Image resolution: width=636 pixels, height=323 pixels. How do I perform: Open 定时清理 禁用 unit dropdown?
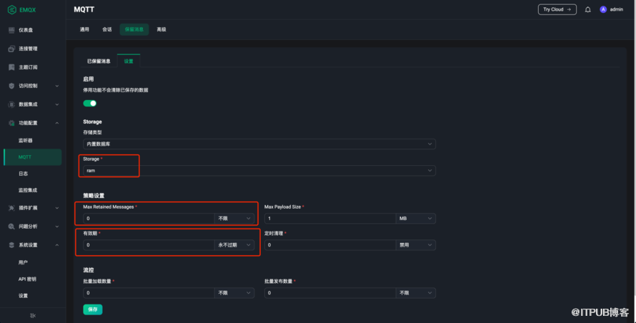pyautogui.click(x=416, y=245)
